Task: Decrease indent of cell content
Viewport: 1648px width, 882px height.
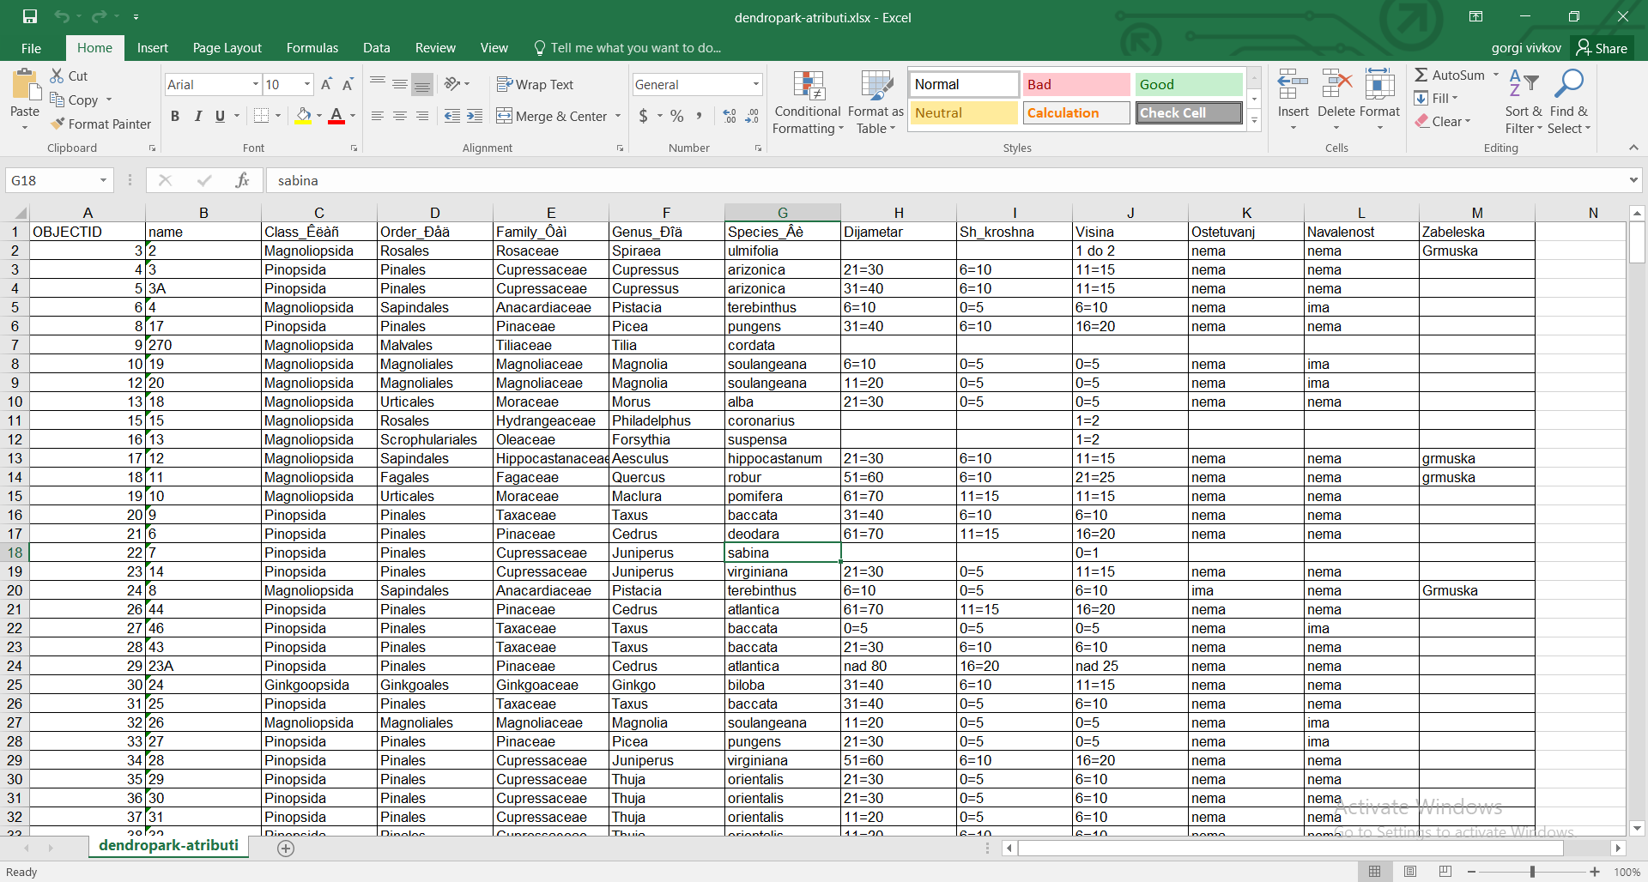Action: (452, 116)
